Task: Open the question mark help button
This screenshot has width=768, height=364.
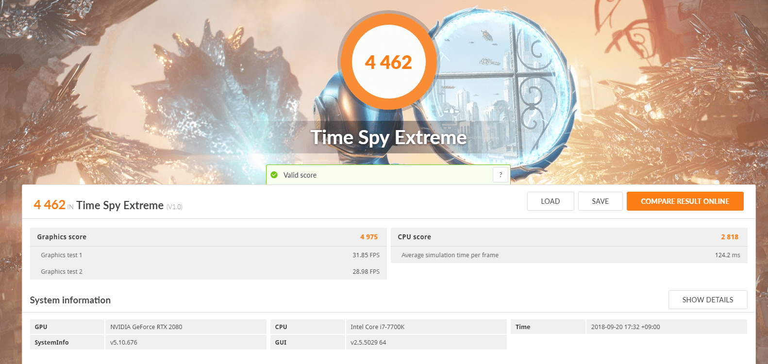Action: [x=501, y=175]
